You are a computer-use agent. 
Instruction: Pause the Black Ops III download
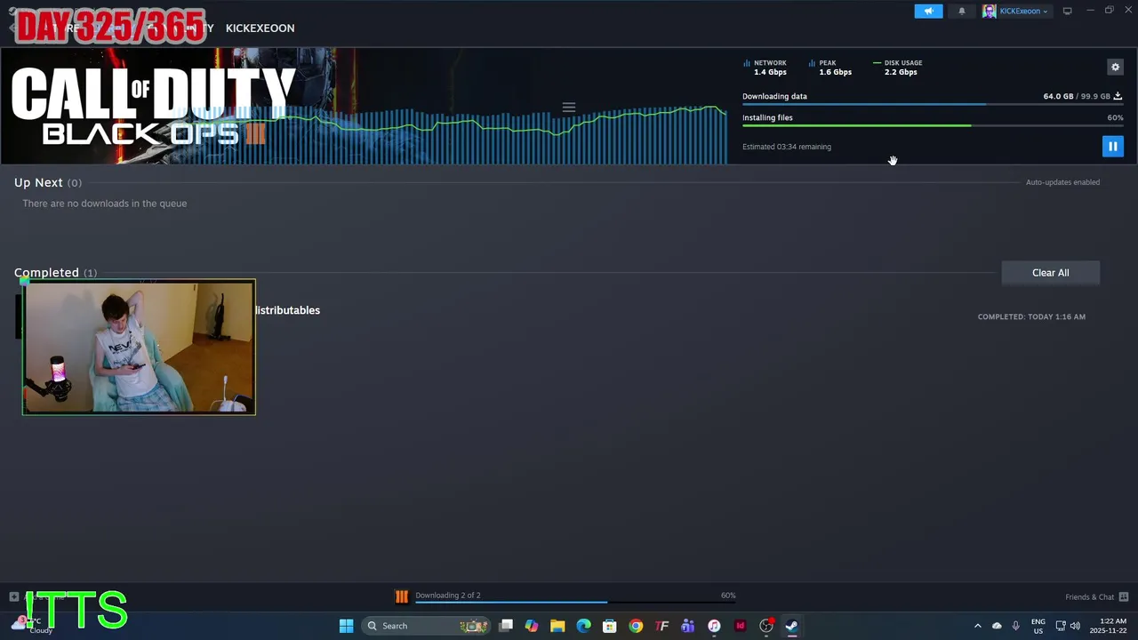1112,146
